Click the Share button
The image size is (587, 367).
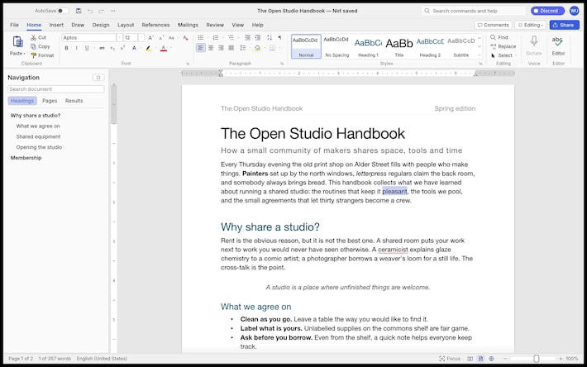tap(564, 25)
